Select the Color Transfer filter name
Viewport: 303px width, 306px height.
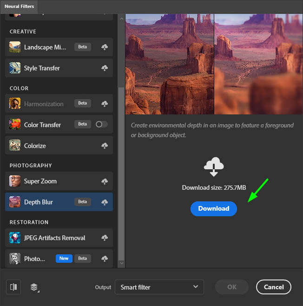click(x=42, y=125)
